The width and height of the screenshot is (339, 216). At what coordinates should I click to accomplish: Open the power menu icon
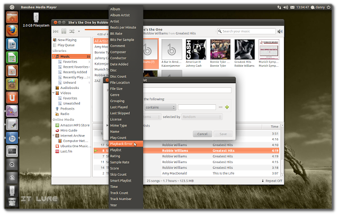(328, 7)
